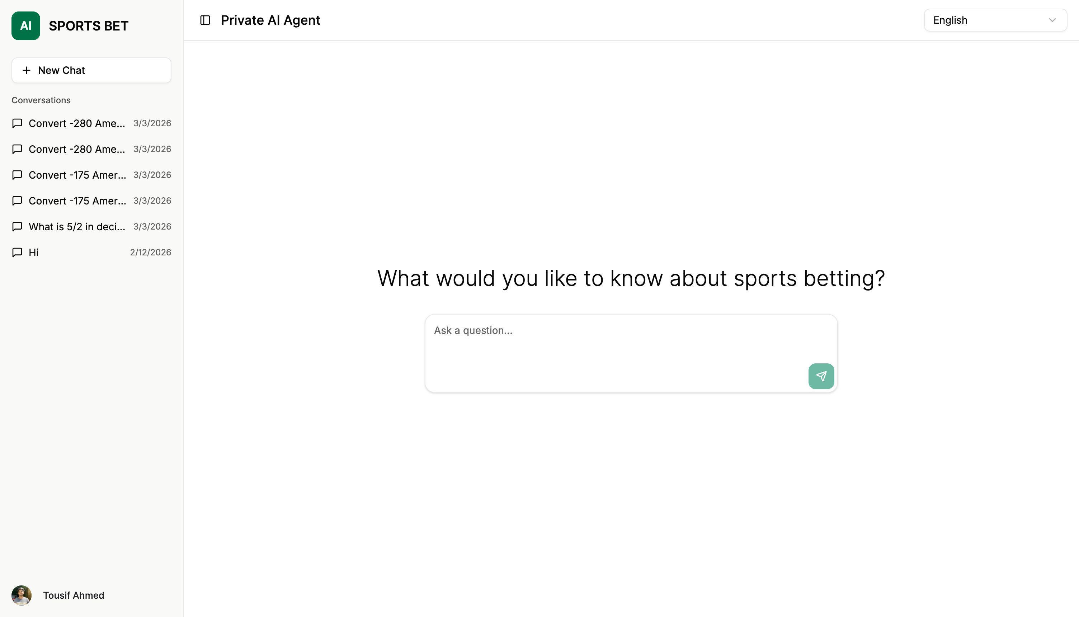Viewport: 1079px width, 617px height.
Task: Click the sidebar collapse icon beside Private AI Agent
Action: point(205,20)
